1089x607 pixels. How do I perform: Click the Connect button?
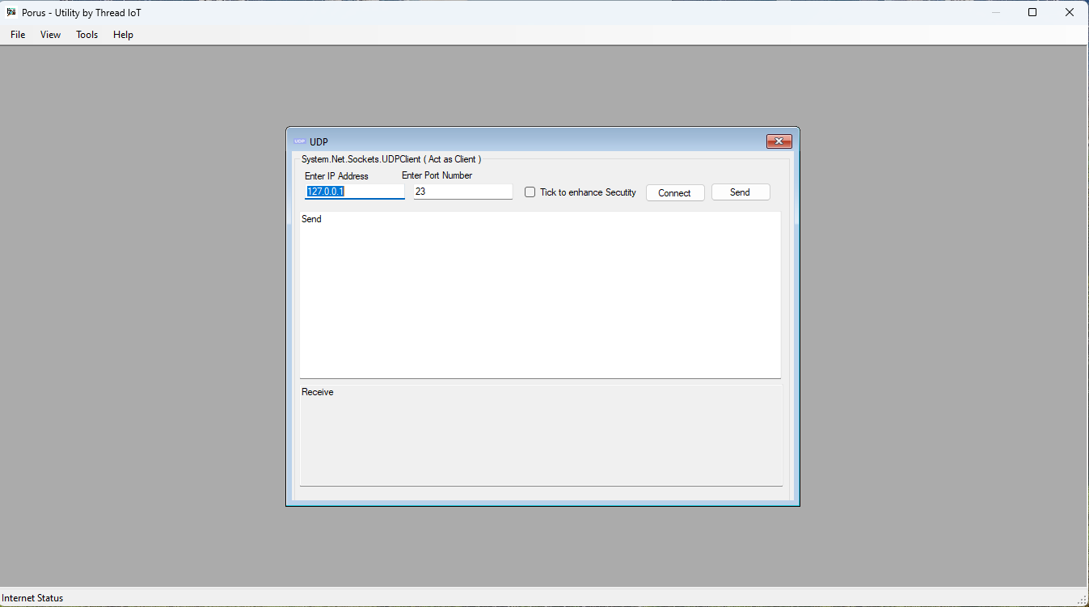674,192
